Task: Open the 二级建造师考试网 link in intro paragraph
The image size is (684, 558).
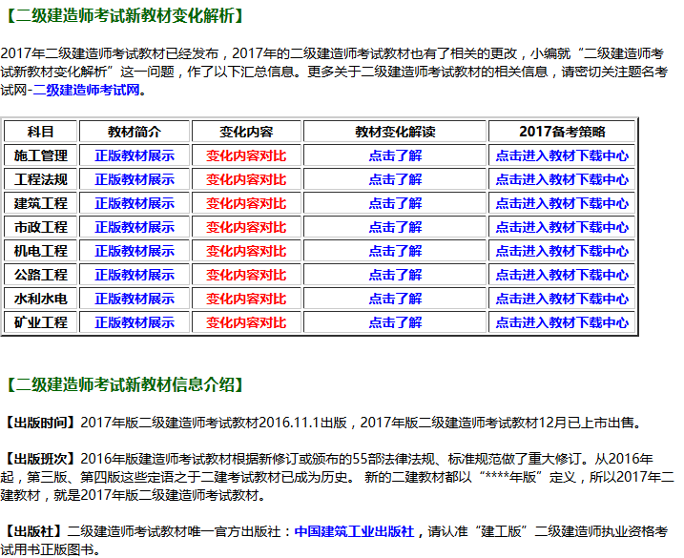Action: pyautogui.click(x=90, y=90)
